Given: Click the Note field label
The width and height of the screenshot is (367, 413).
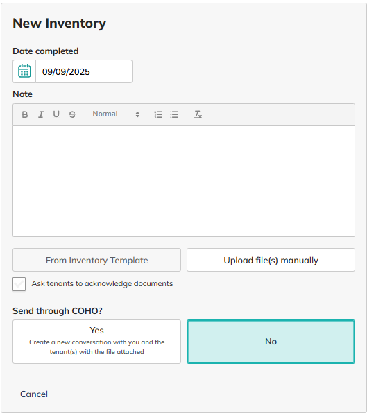Looking at the screenshot, I should coord(23,94).
